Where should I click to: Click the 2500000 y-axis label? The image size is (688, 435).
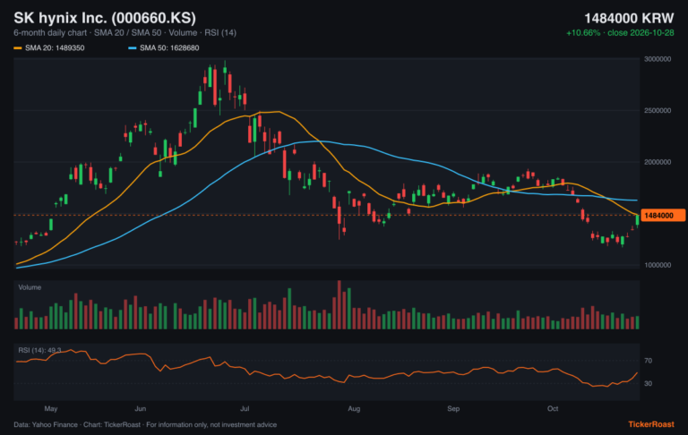[658, 110]
